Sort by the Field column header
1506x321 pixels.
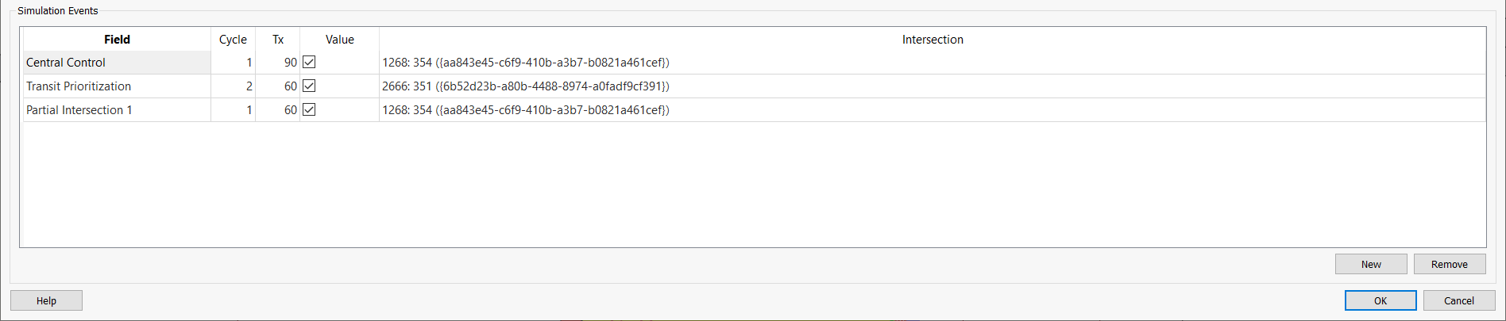pyautogui.click(x=117, y=39)
